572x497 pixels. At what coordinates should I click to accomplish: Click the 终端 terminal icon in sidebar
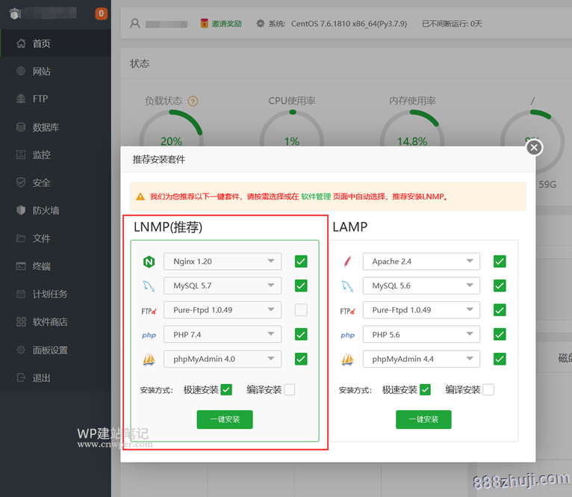(x=21, y=266)
